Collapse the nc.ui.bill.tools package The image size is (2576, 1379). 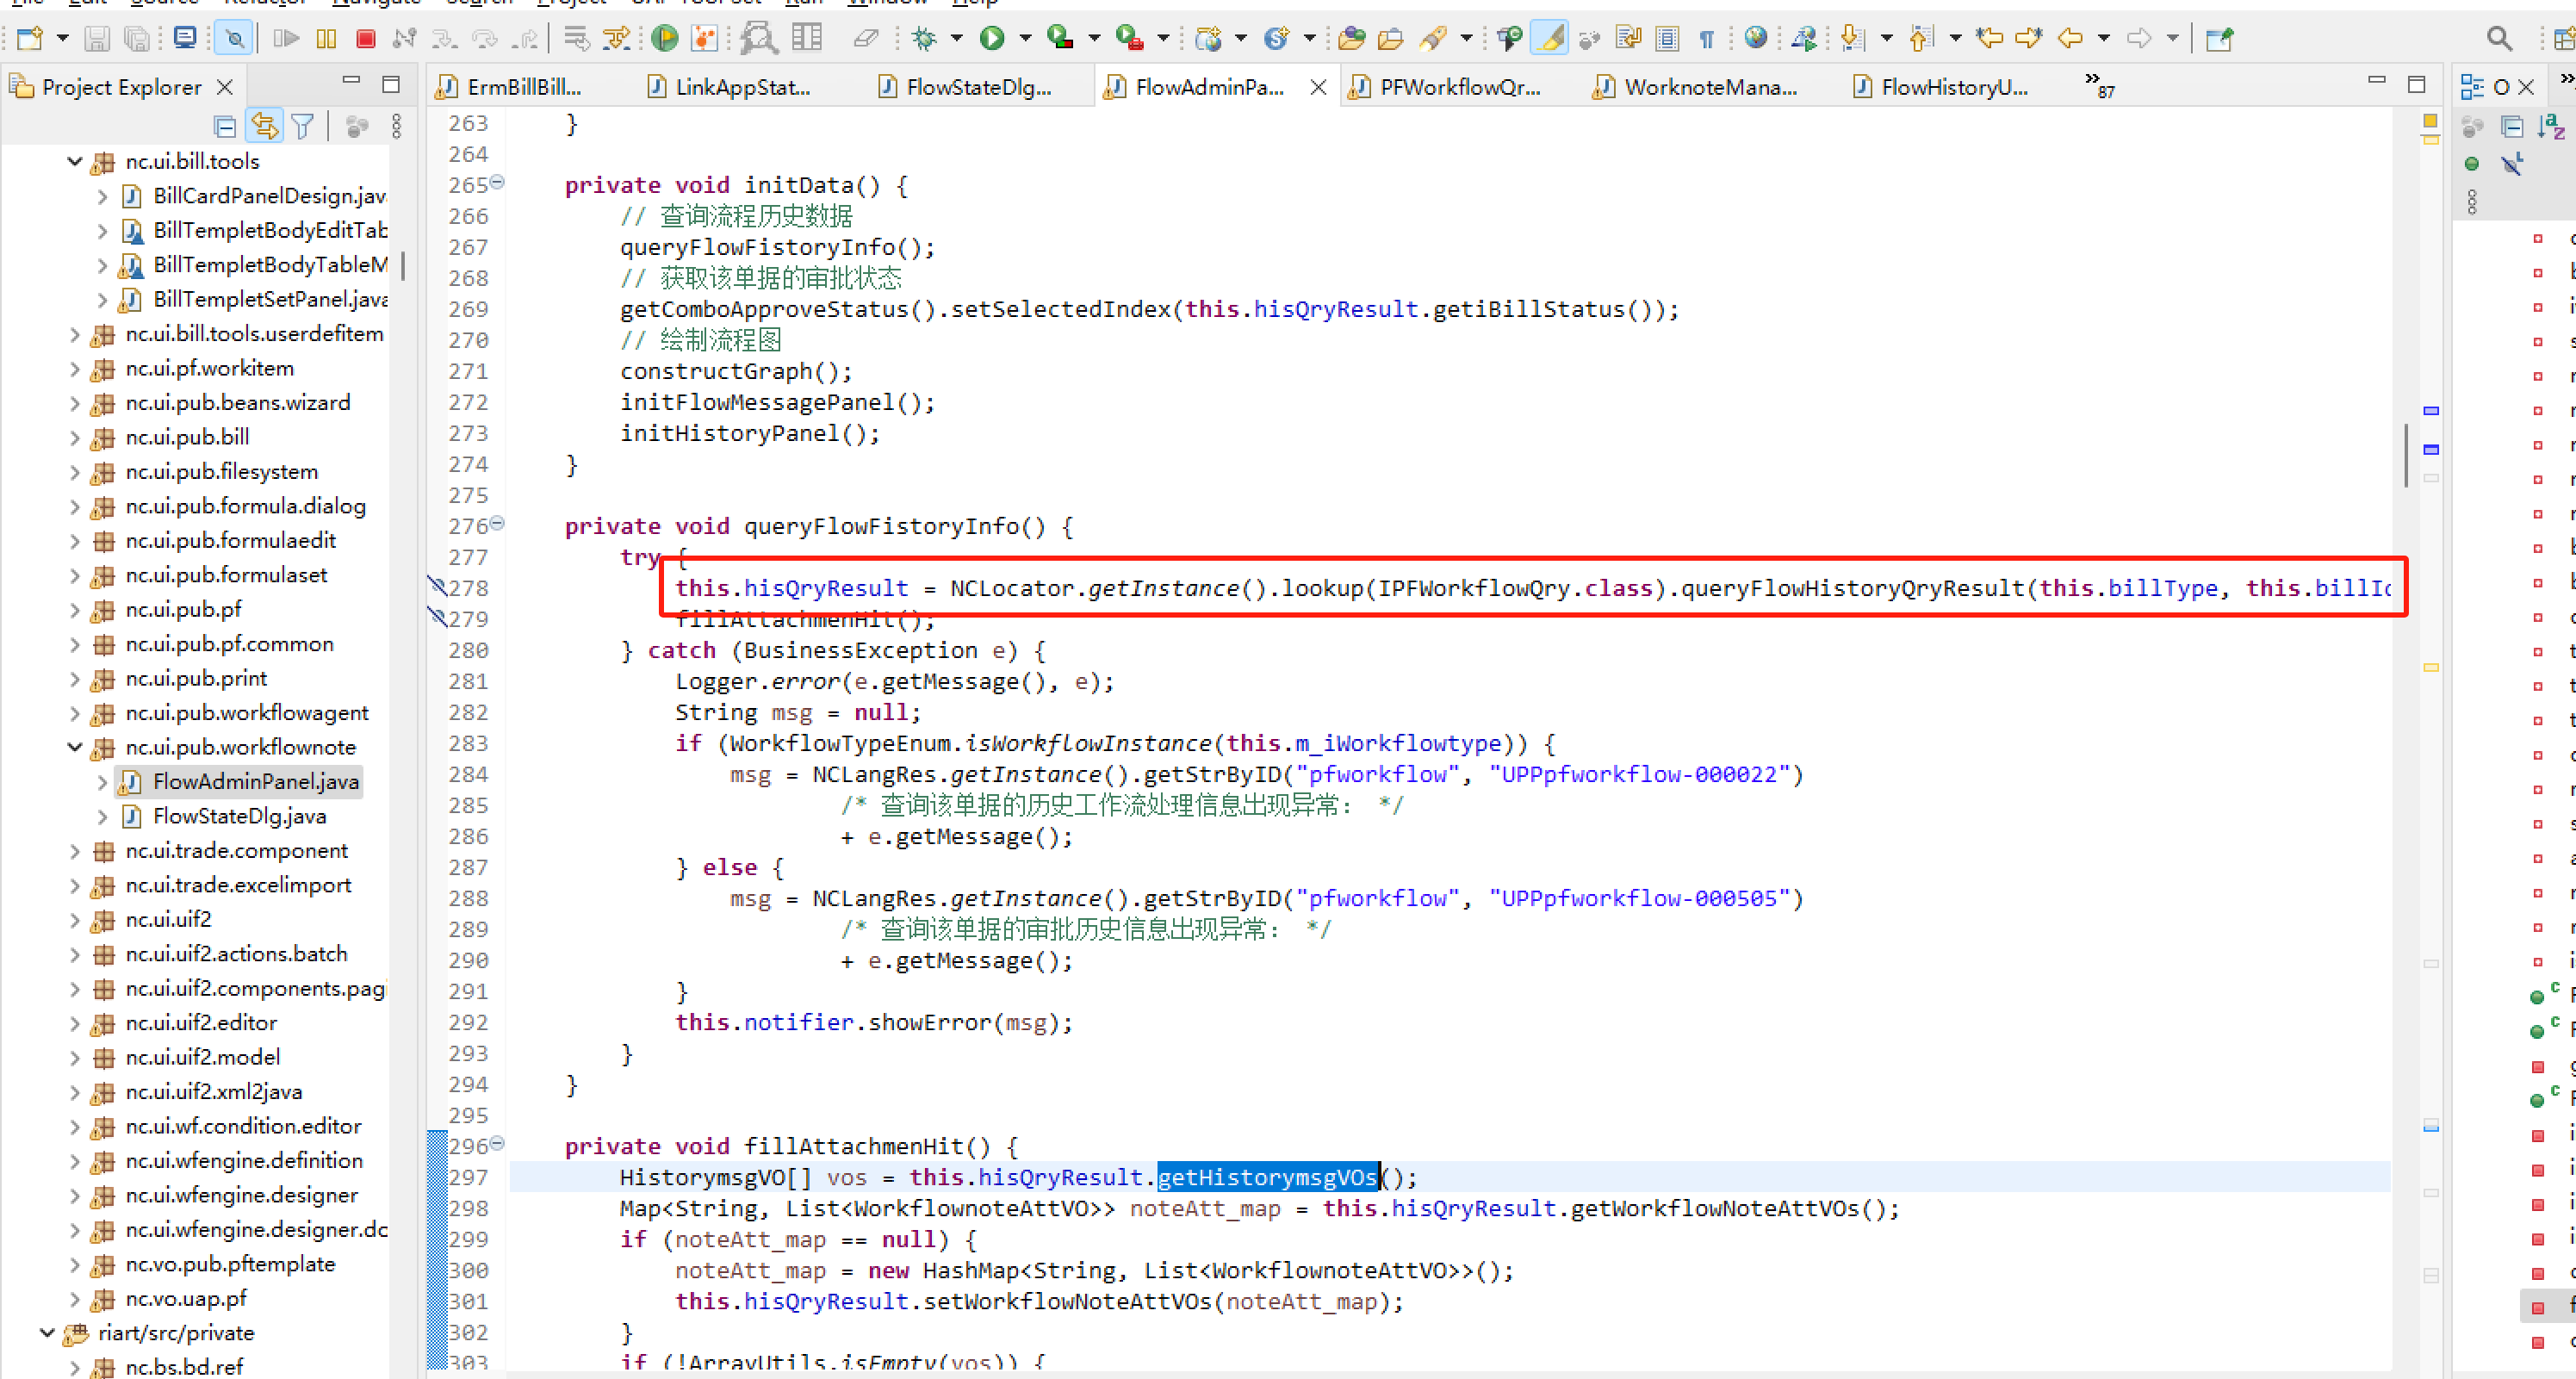click(75, 161)
